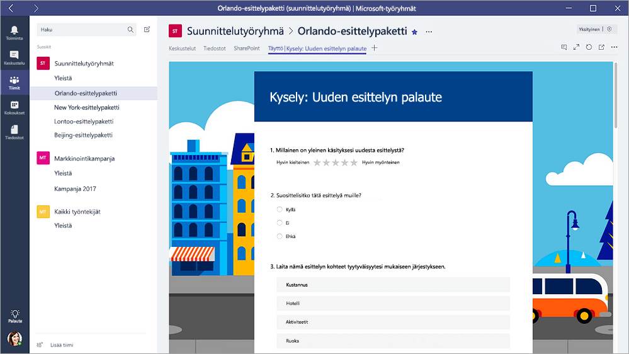629x354 pixels.
Task: Rate two stars for esittely
Action: point(326,162)
